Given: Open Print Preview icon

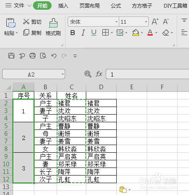Looking at the screenshot, I should coord(43,56).
